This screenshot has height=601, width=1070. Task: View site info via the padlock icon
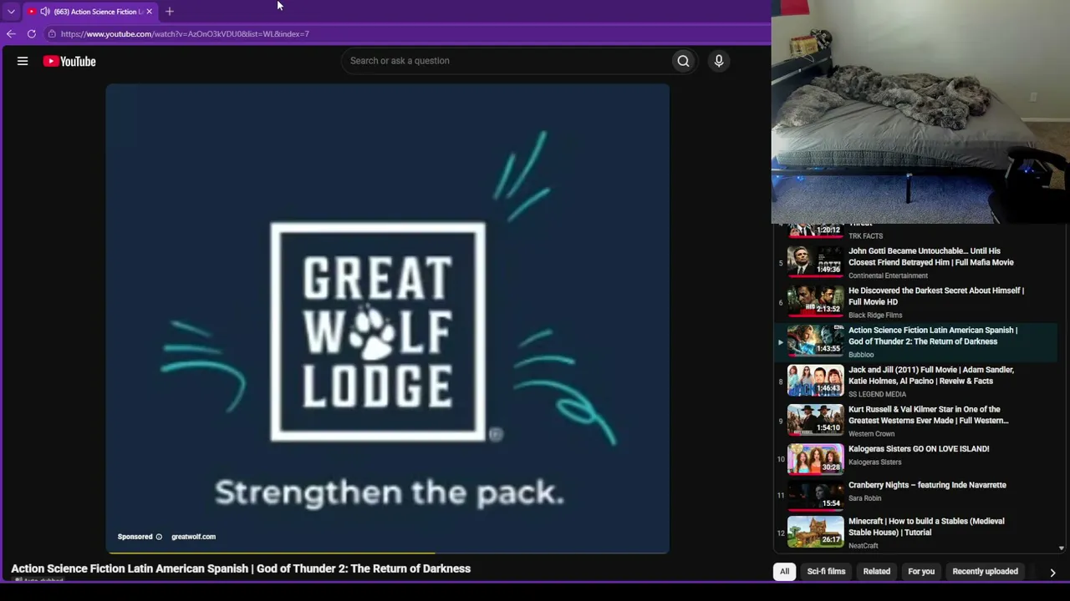52,34
